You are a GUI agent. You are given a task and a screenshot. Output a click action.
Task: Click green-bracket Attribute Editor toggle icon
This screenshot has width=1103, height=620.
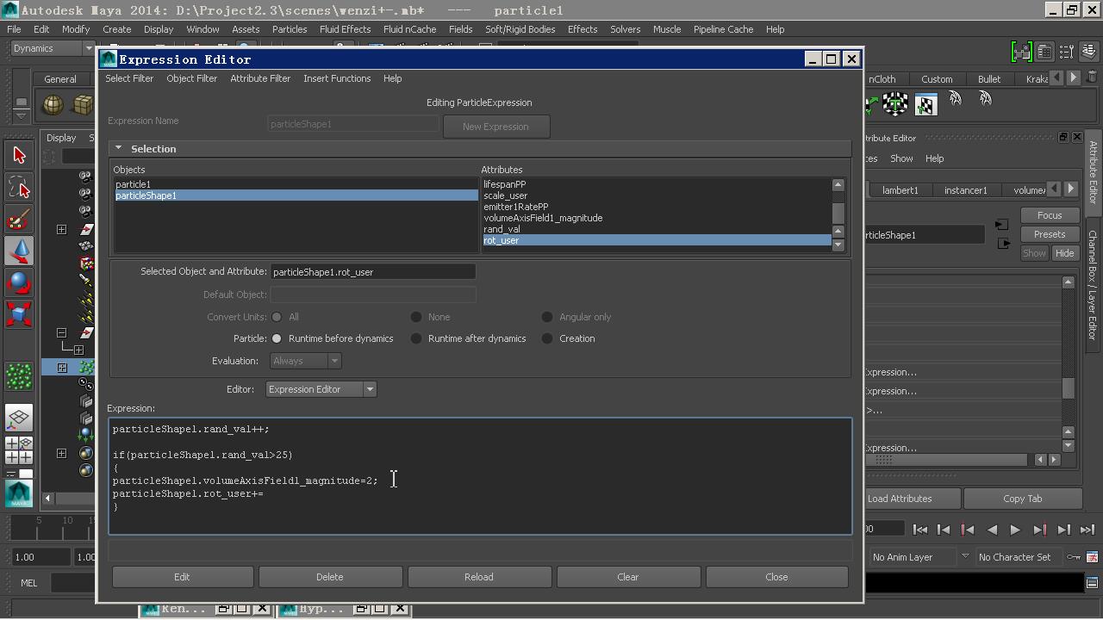1021,51
